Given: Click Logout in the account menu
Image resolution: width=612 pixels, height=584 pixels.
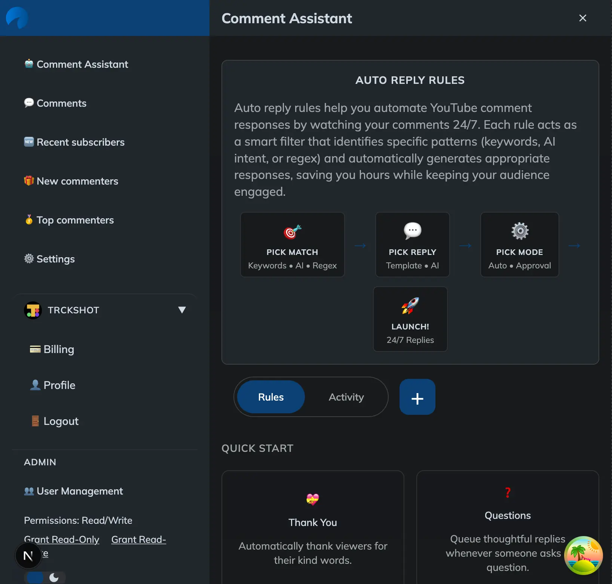Looking at the screenshot, I should point(61,421).
